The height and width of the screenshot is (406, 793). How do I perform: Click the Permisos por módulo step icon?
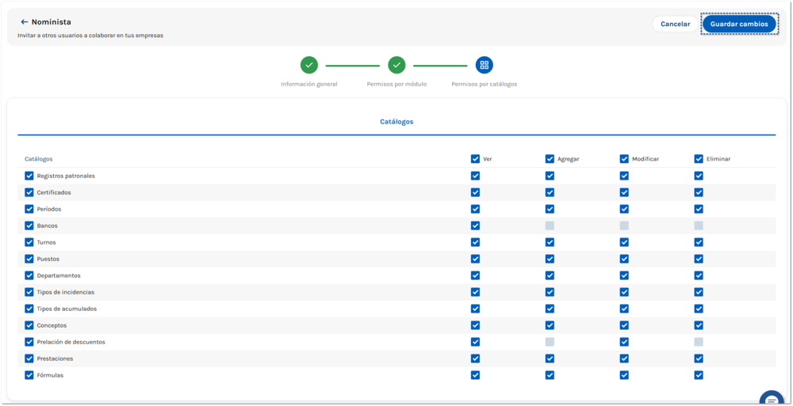(396, 65)
